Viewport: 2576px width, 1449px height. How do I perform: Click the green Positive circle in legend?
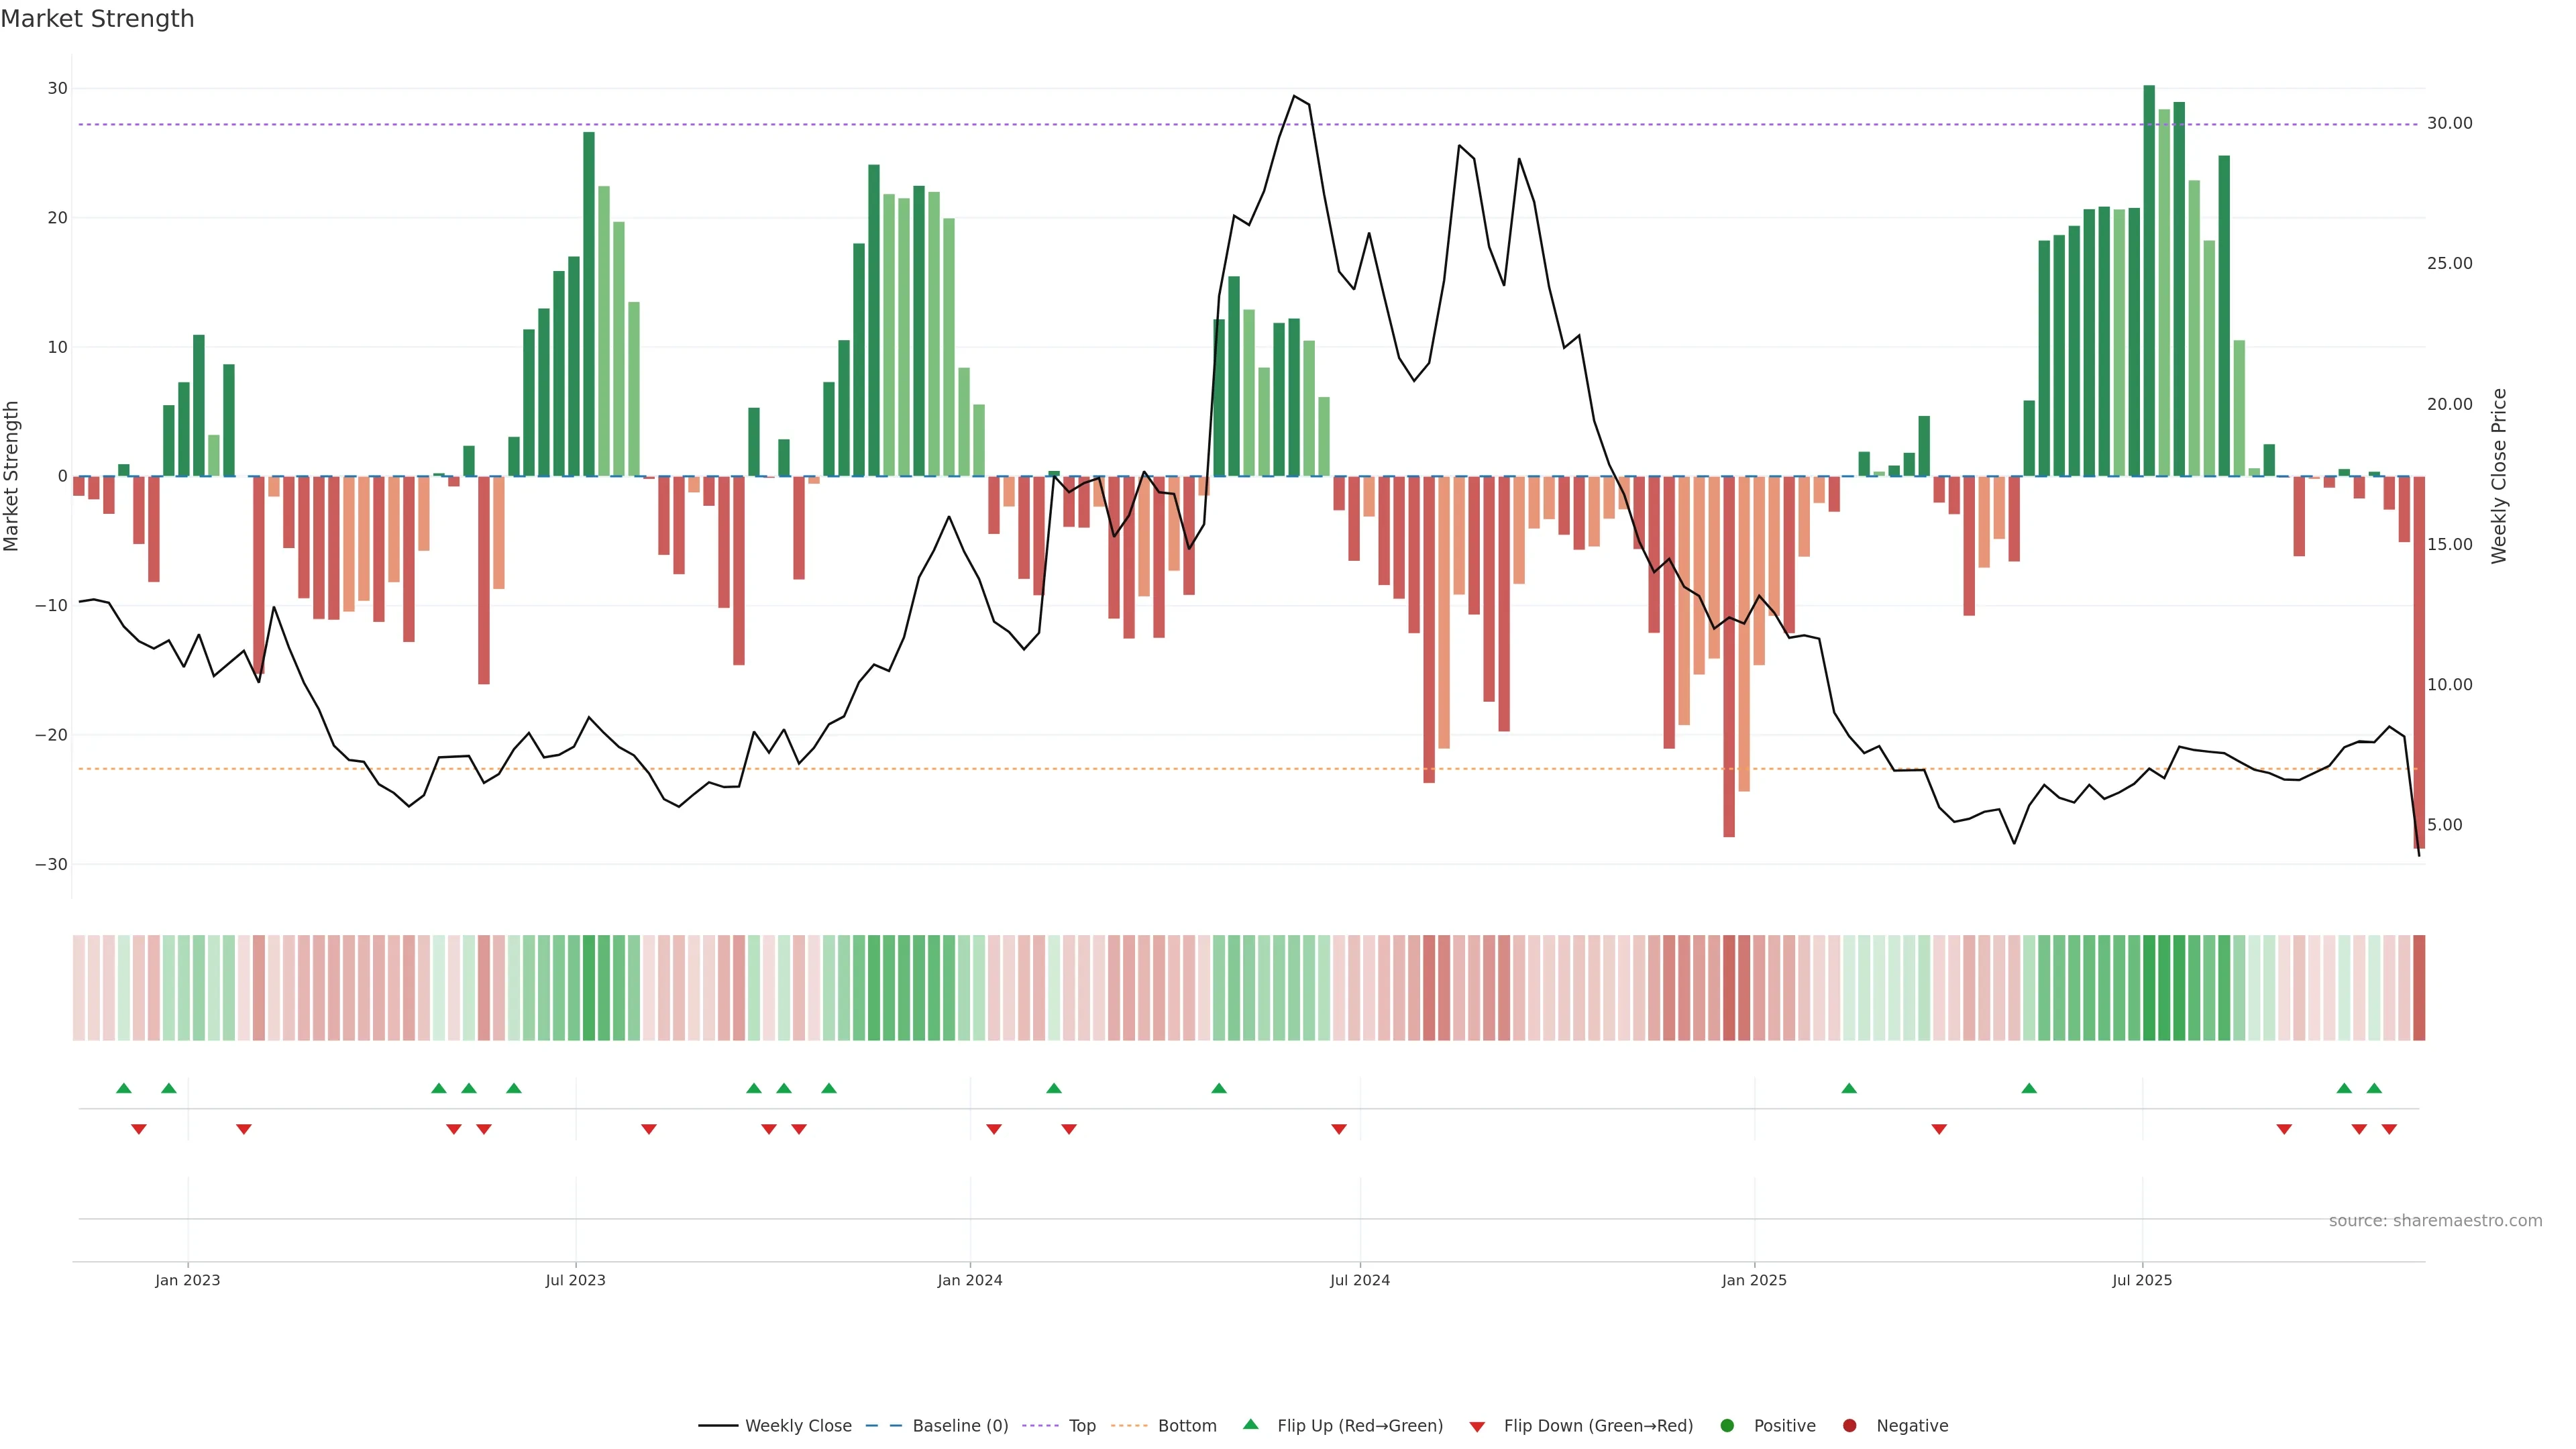click(x=1727, y=1426)
